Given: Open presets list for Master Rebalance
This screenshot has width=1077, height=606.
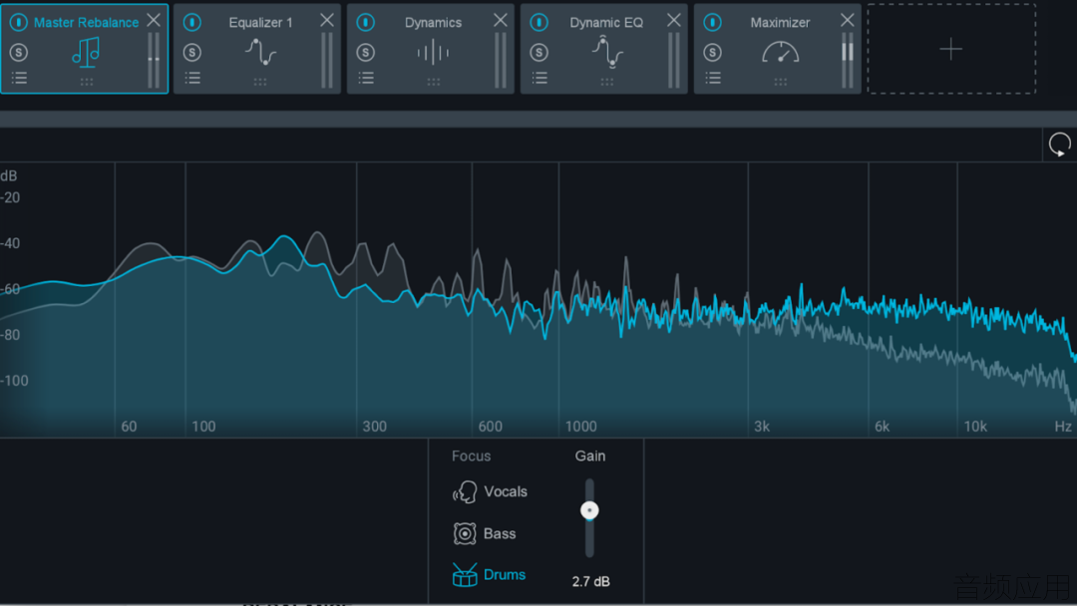Looking at the screenshot, I should point(19,78).
